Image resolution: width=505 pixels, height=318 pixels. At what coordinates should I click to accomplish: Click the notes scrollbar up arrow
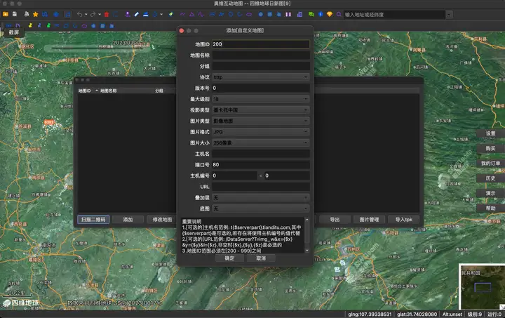pos(307,220)
